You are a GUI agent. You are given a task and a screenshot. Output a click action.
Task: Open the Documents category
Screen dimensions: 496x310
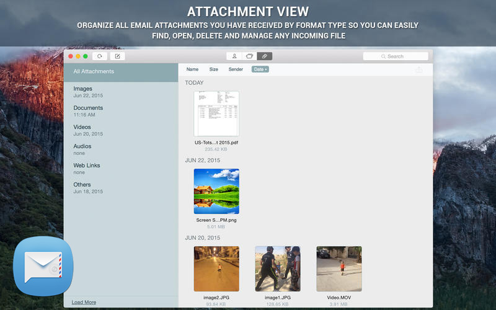pos(121,111)
